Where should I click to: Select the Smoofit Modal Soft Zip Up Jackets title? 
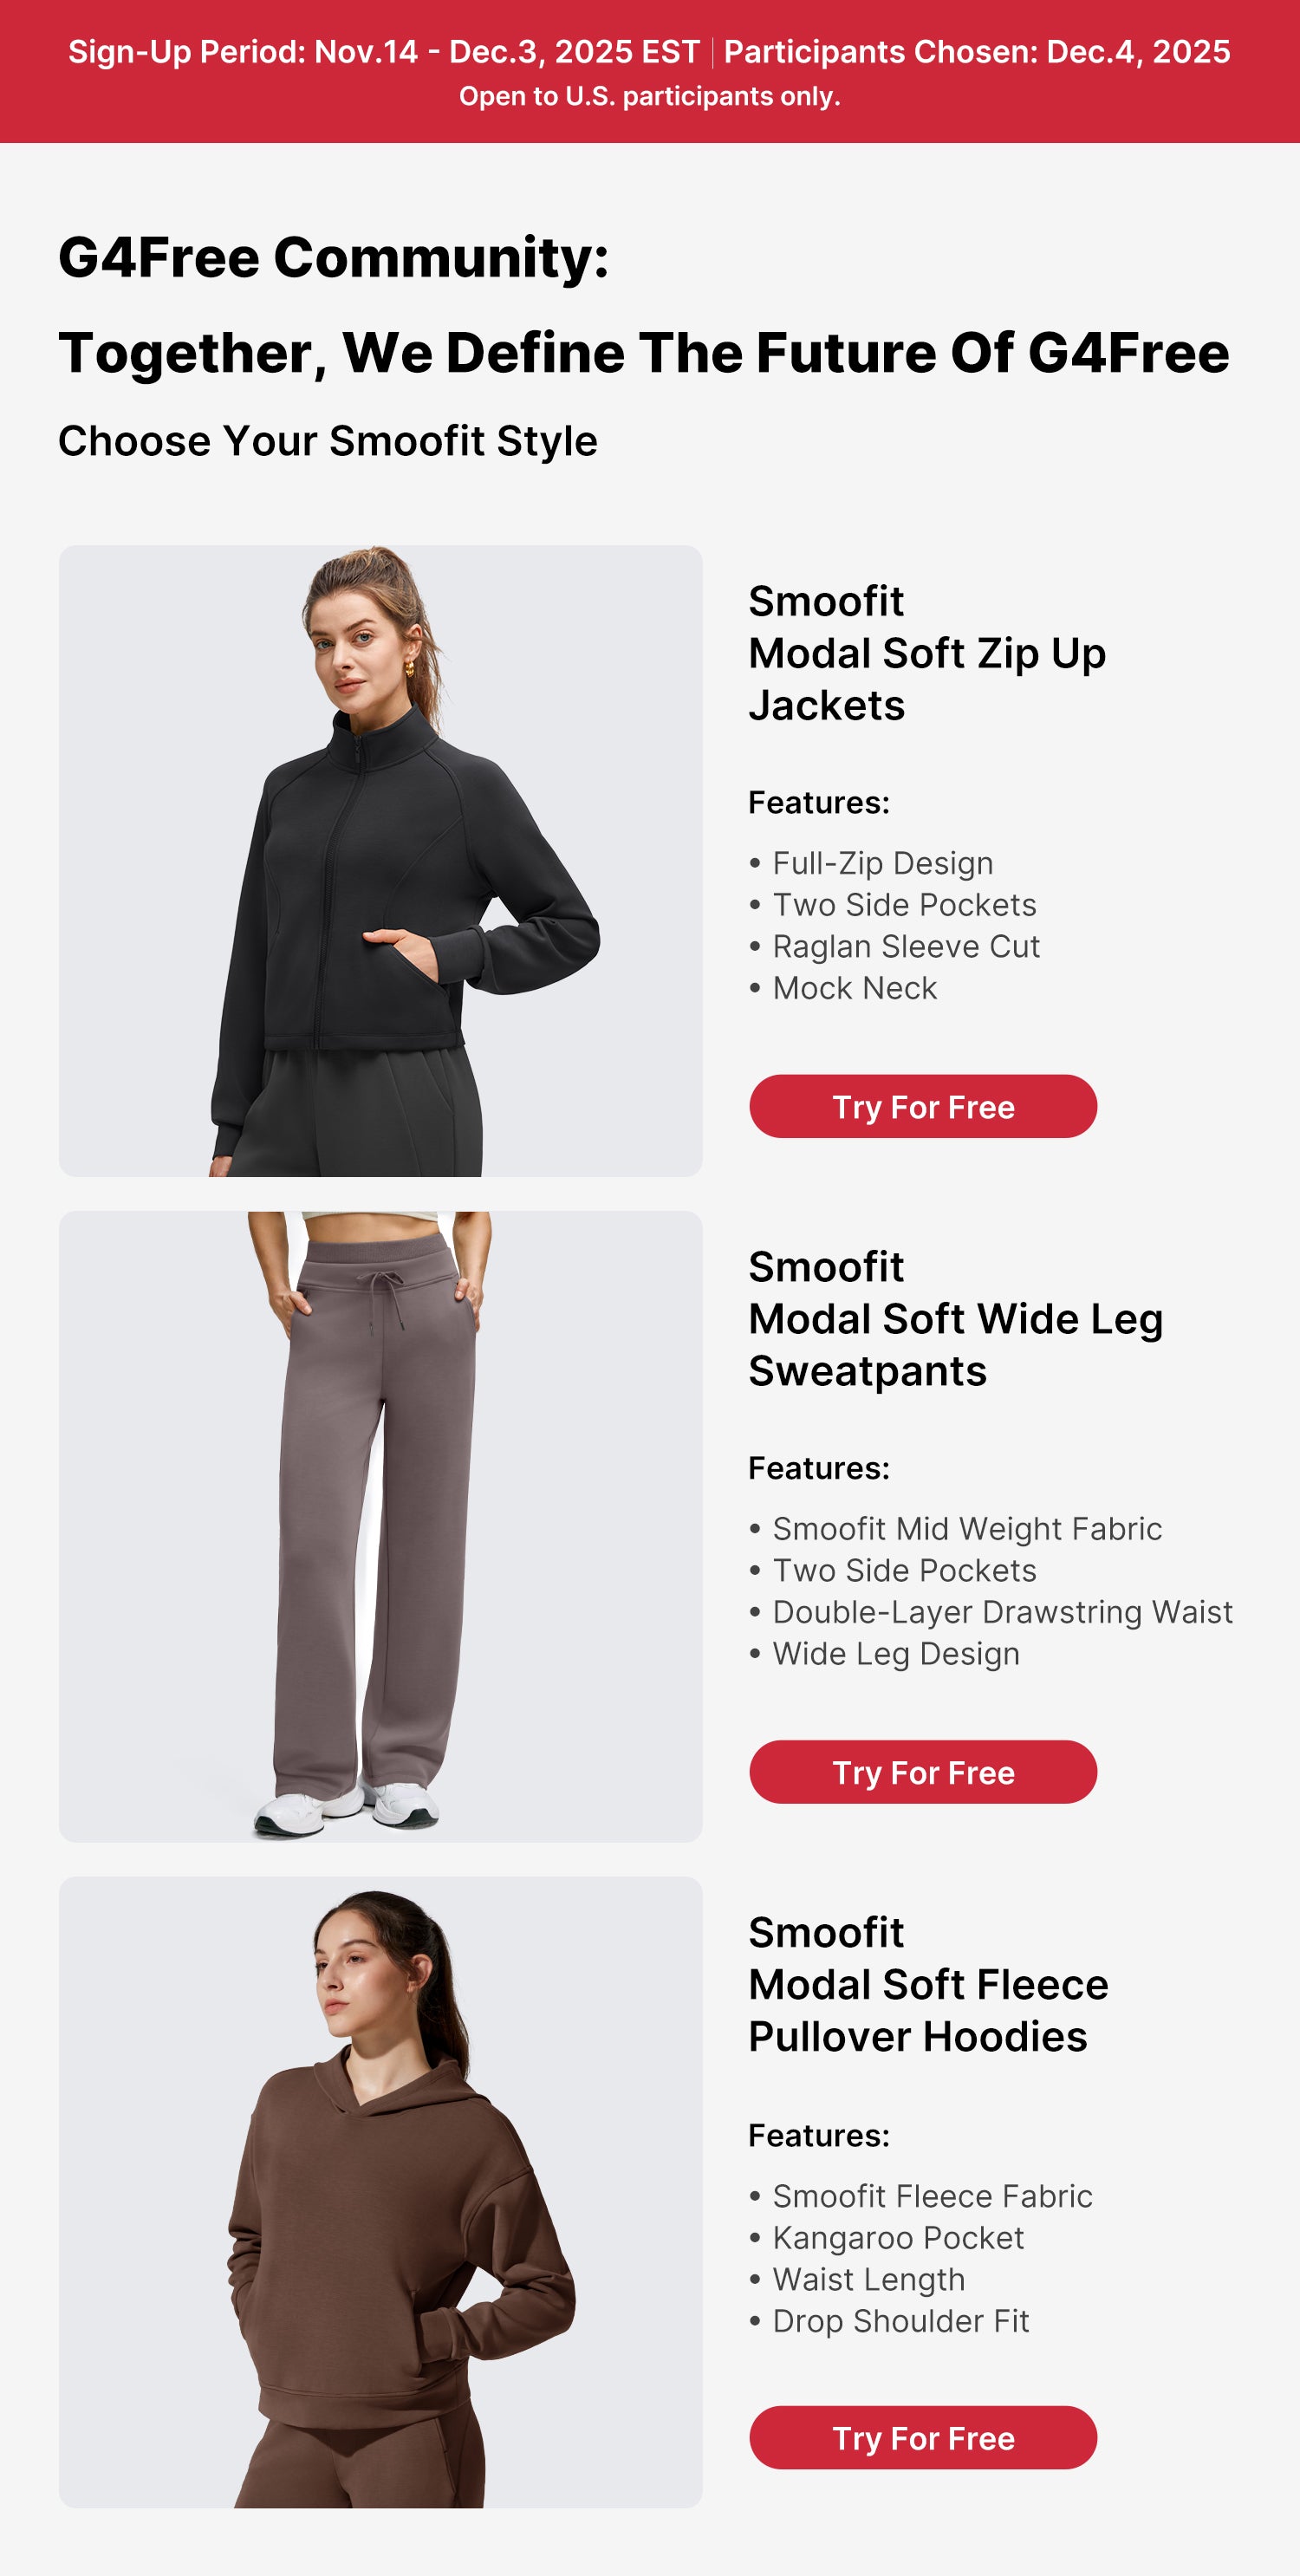point(927,653)
